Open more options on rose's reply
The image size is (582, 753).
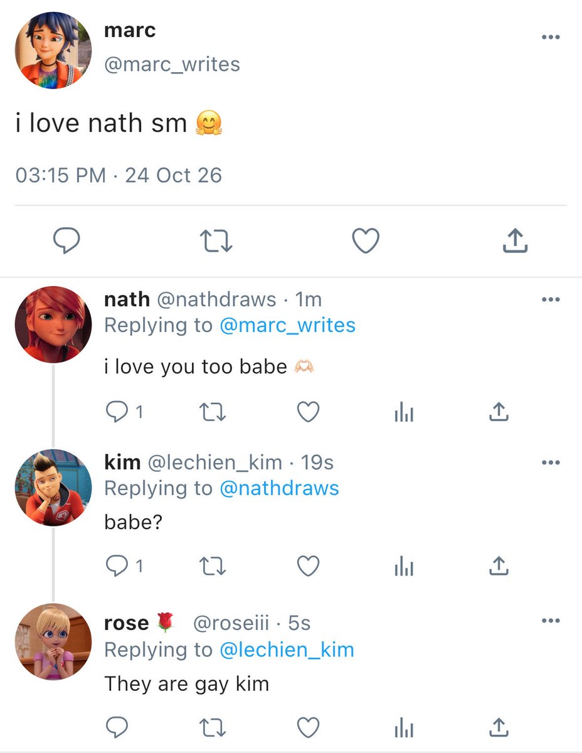click(x=550, y=621)
